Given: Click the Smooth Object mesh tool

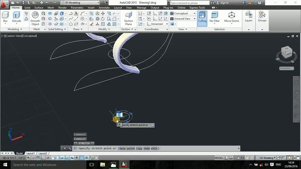Looking at the screenshot, I should point(35,18).
